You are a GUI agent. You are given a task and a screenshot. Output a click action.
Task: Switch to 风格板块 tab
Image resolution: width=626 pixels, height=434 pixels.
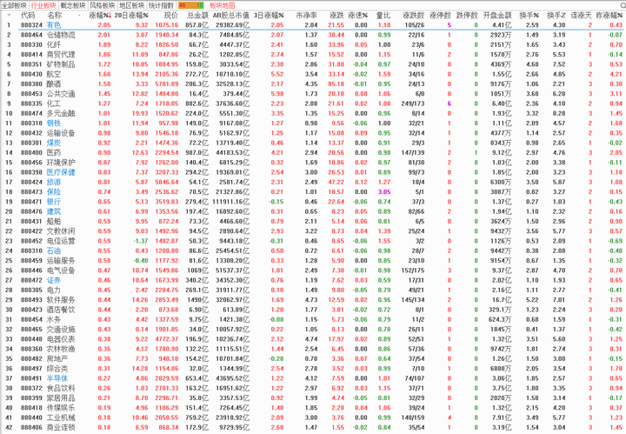point(103,5)
